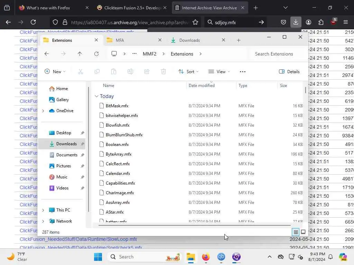Open Firefox list all tabs dropdown

click(285, 8)
